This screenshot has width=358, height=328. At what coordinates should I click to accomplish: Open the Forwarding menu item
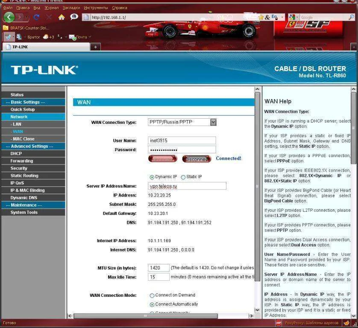coord(33,161)
